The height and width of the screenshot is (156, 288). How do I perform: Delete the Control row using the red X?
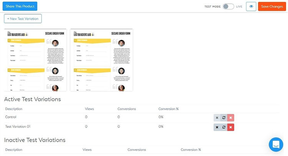[231, 118]
